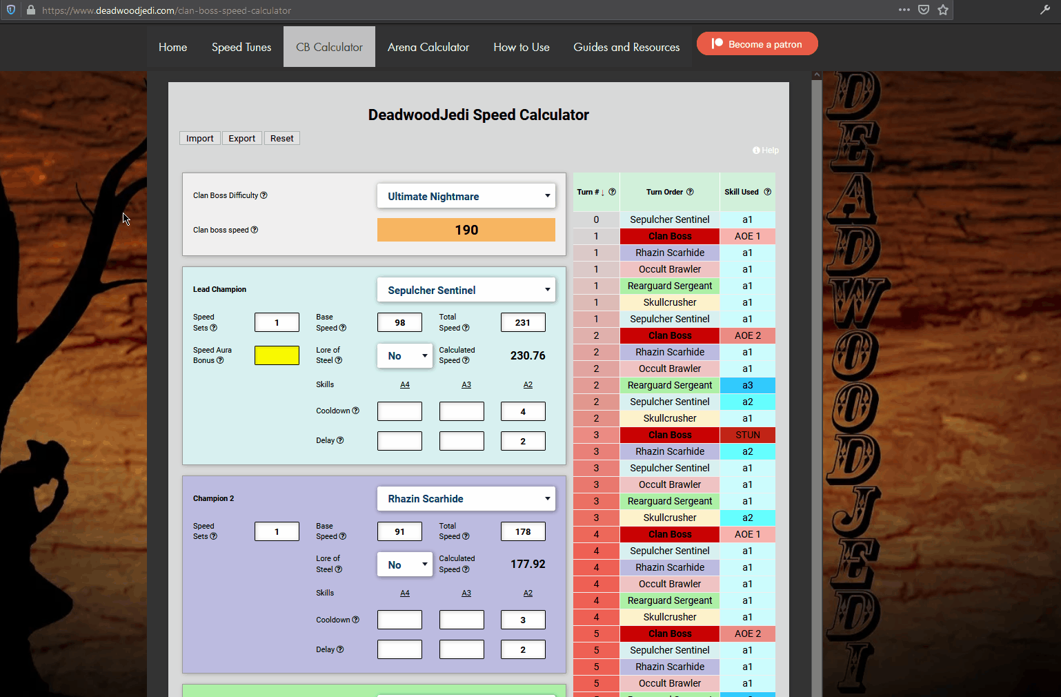Open the Speed Tunes tab

[241, 47]
